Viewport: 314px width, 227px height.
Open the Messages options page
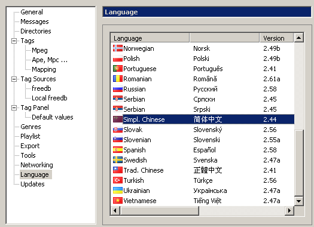pos(35,22)
